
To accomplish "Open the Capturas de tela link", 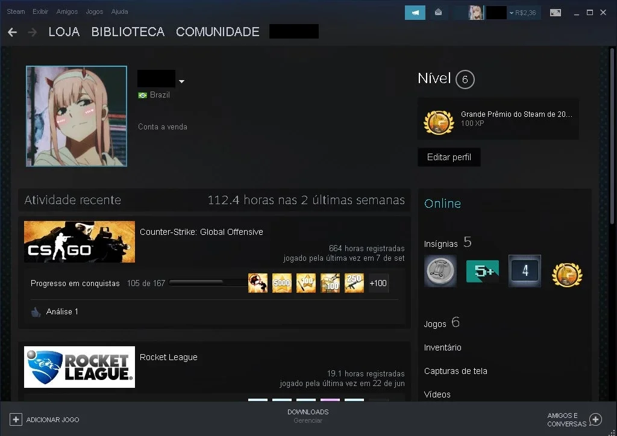I will coord(456,371).
